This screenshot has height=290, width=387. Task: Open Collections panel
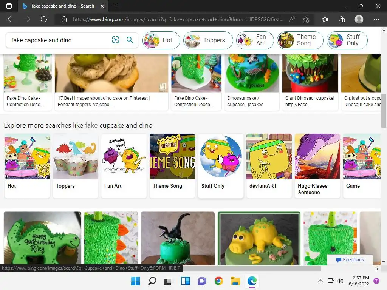point(342,19)
